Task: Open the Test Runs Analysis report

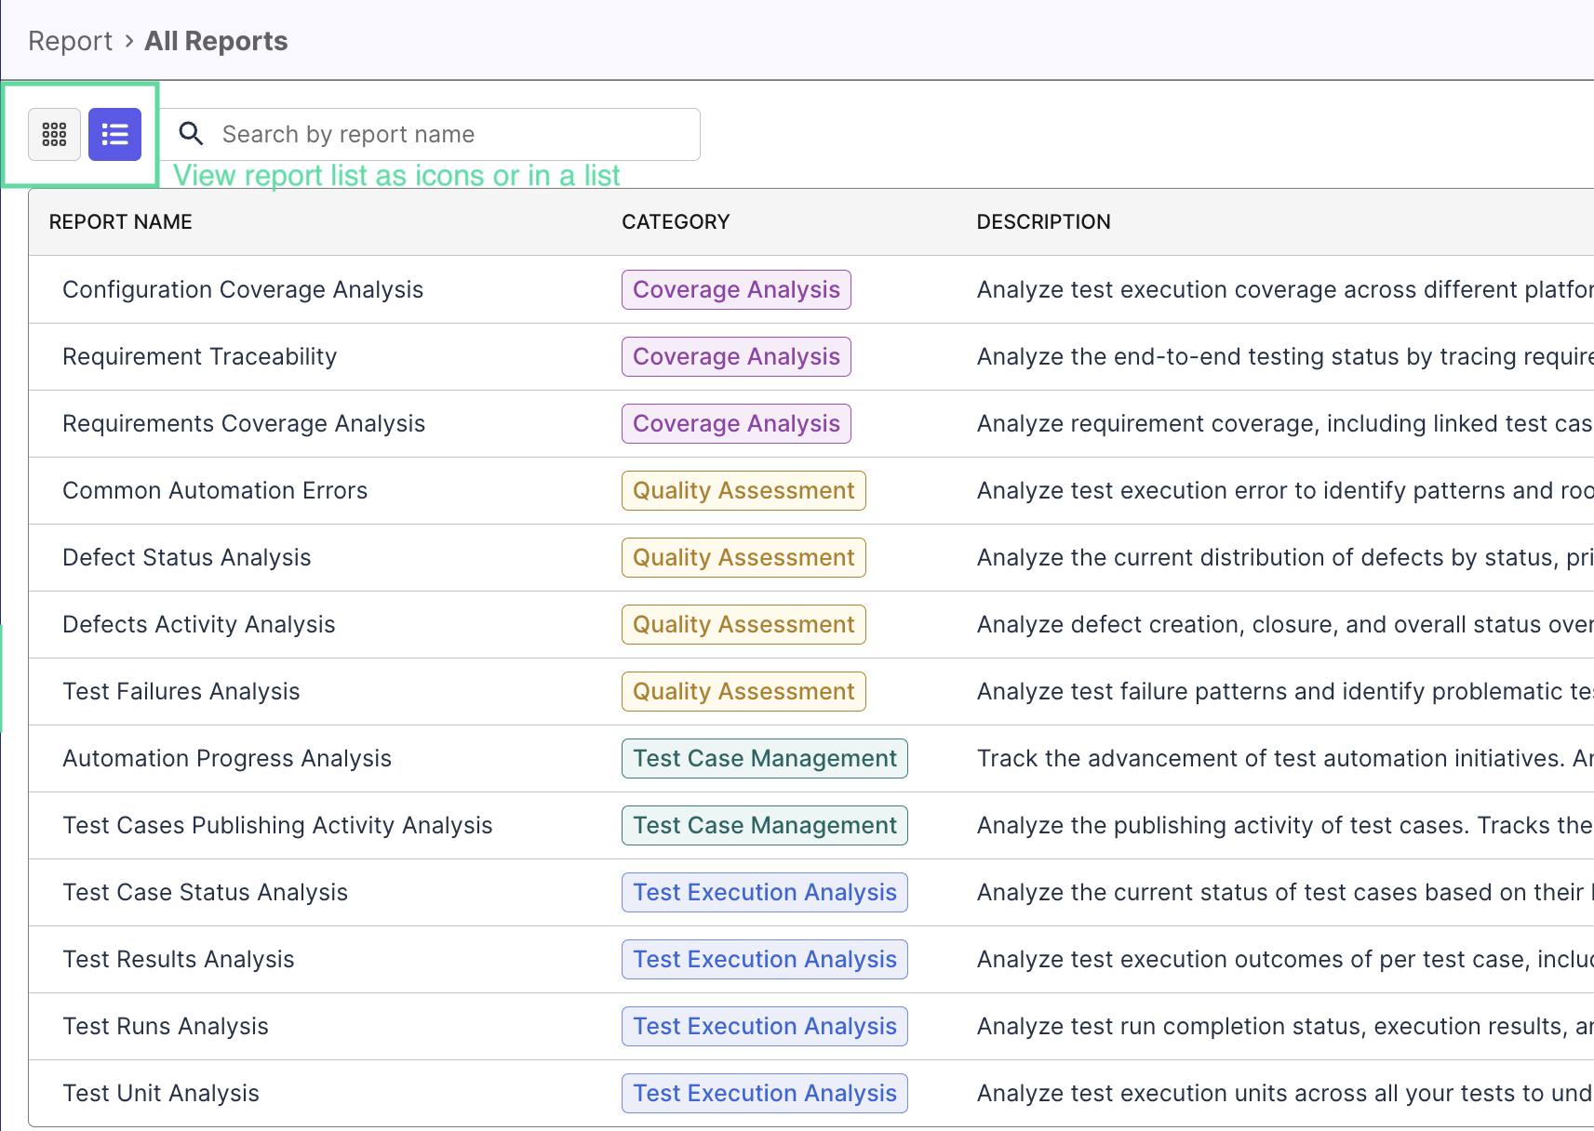Action: pyautogui.click(x=165, y=1026)
